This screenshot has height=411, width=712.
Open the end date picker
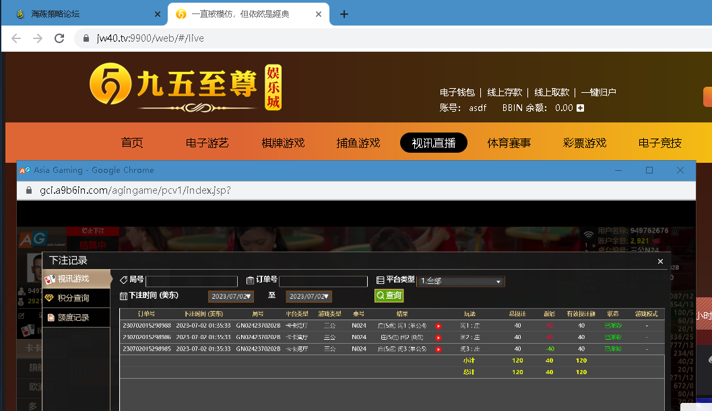309,296
